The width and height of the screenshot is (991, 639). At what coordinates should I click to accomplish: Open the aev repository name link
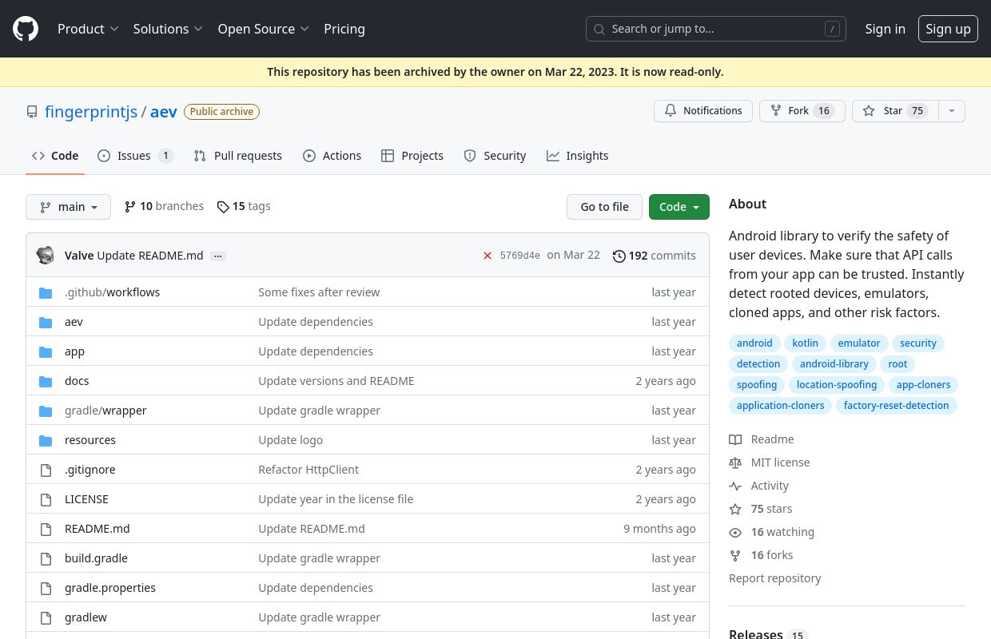click(x=164, y=112)
